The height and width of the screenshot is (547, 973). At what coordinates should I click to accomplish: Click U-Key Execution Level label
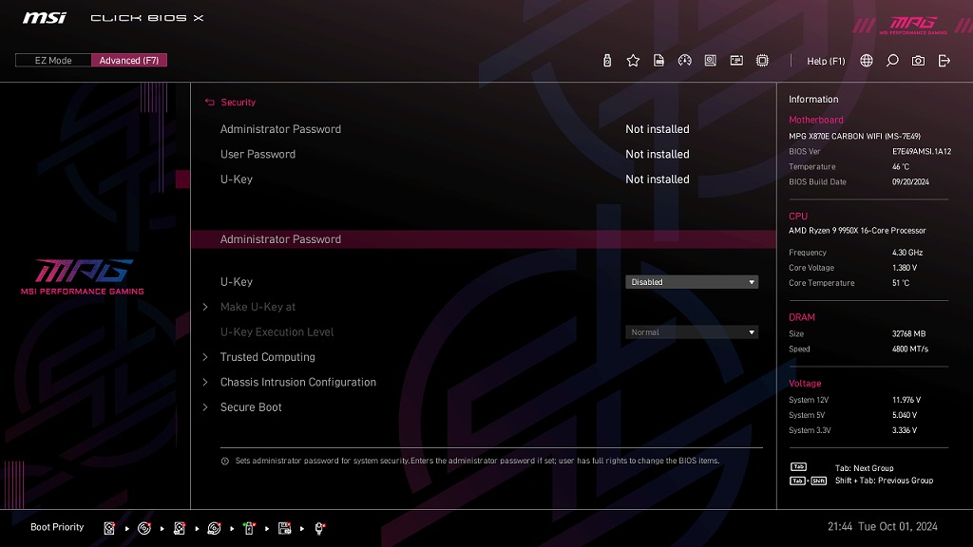click(x=277, y=332)
